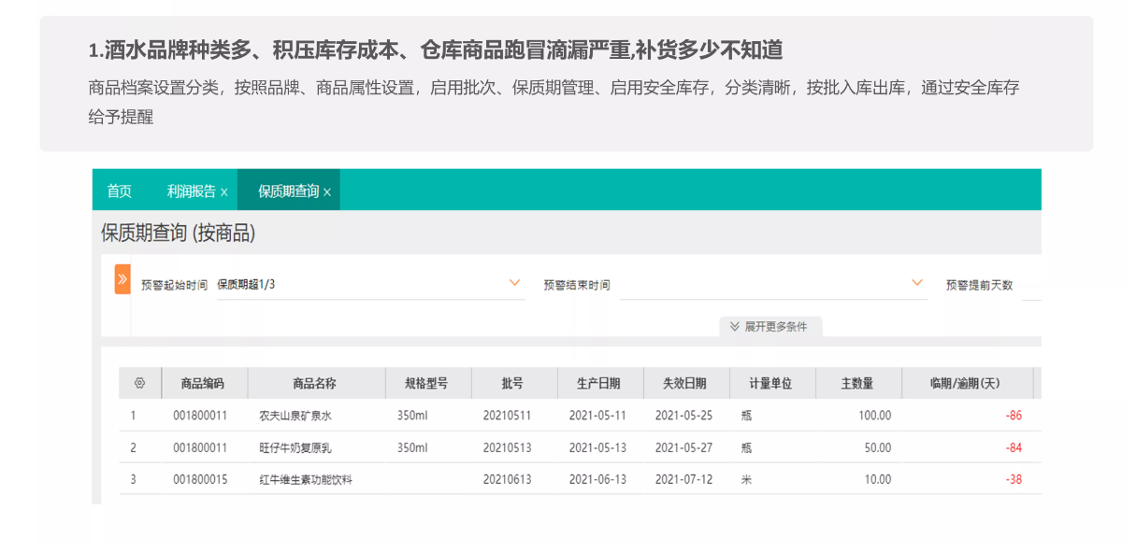Select the 农夫山泉矿泉水 product cell

coord(296,416)
